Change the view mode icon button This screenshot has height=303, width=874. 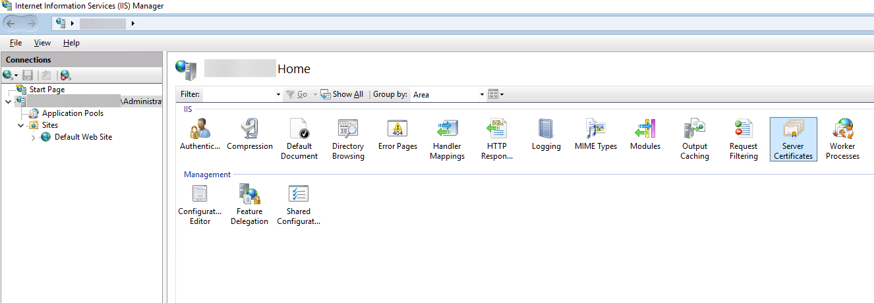click(492, 94)
